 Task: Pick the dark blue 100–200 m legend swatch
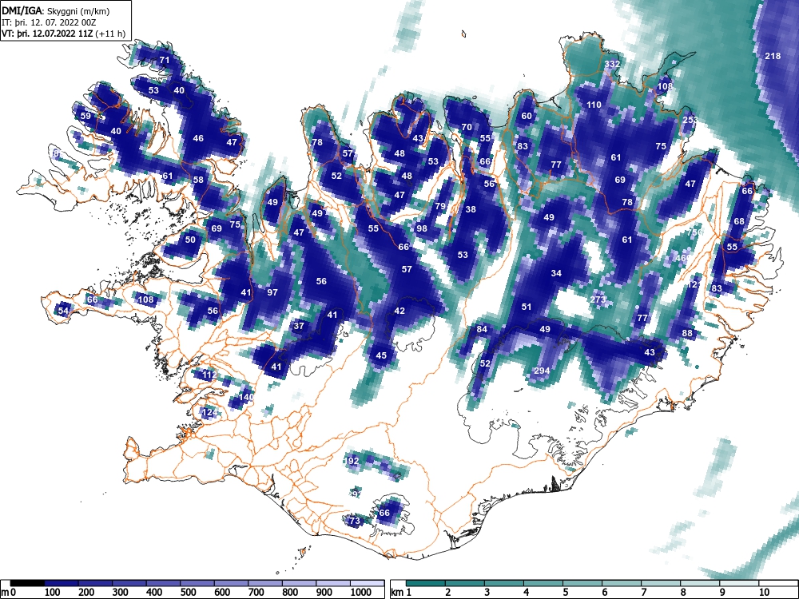(x=62, y=583)
